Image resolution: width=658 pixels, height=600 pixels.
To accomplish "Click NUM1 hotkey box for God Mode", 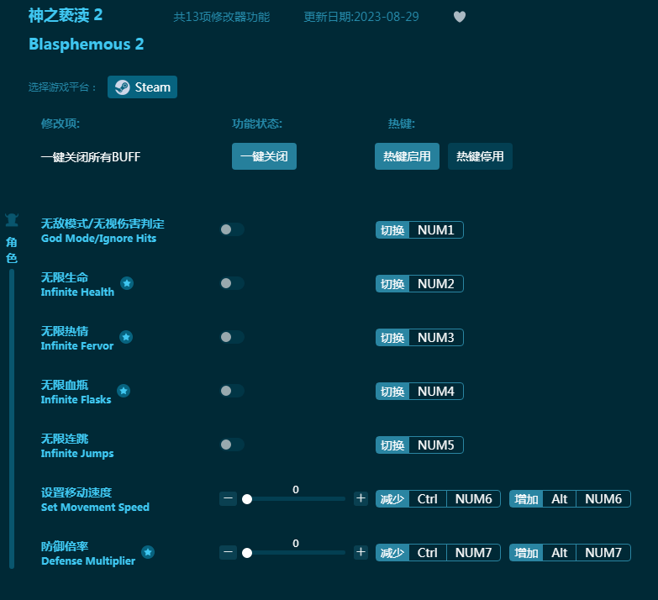I will coord(436,230).
